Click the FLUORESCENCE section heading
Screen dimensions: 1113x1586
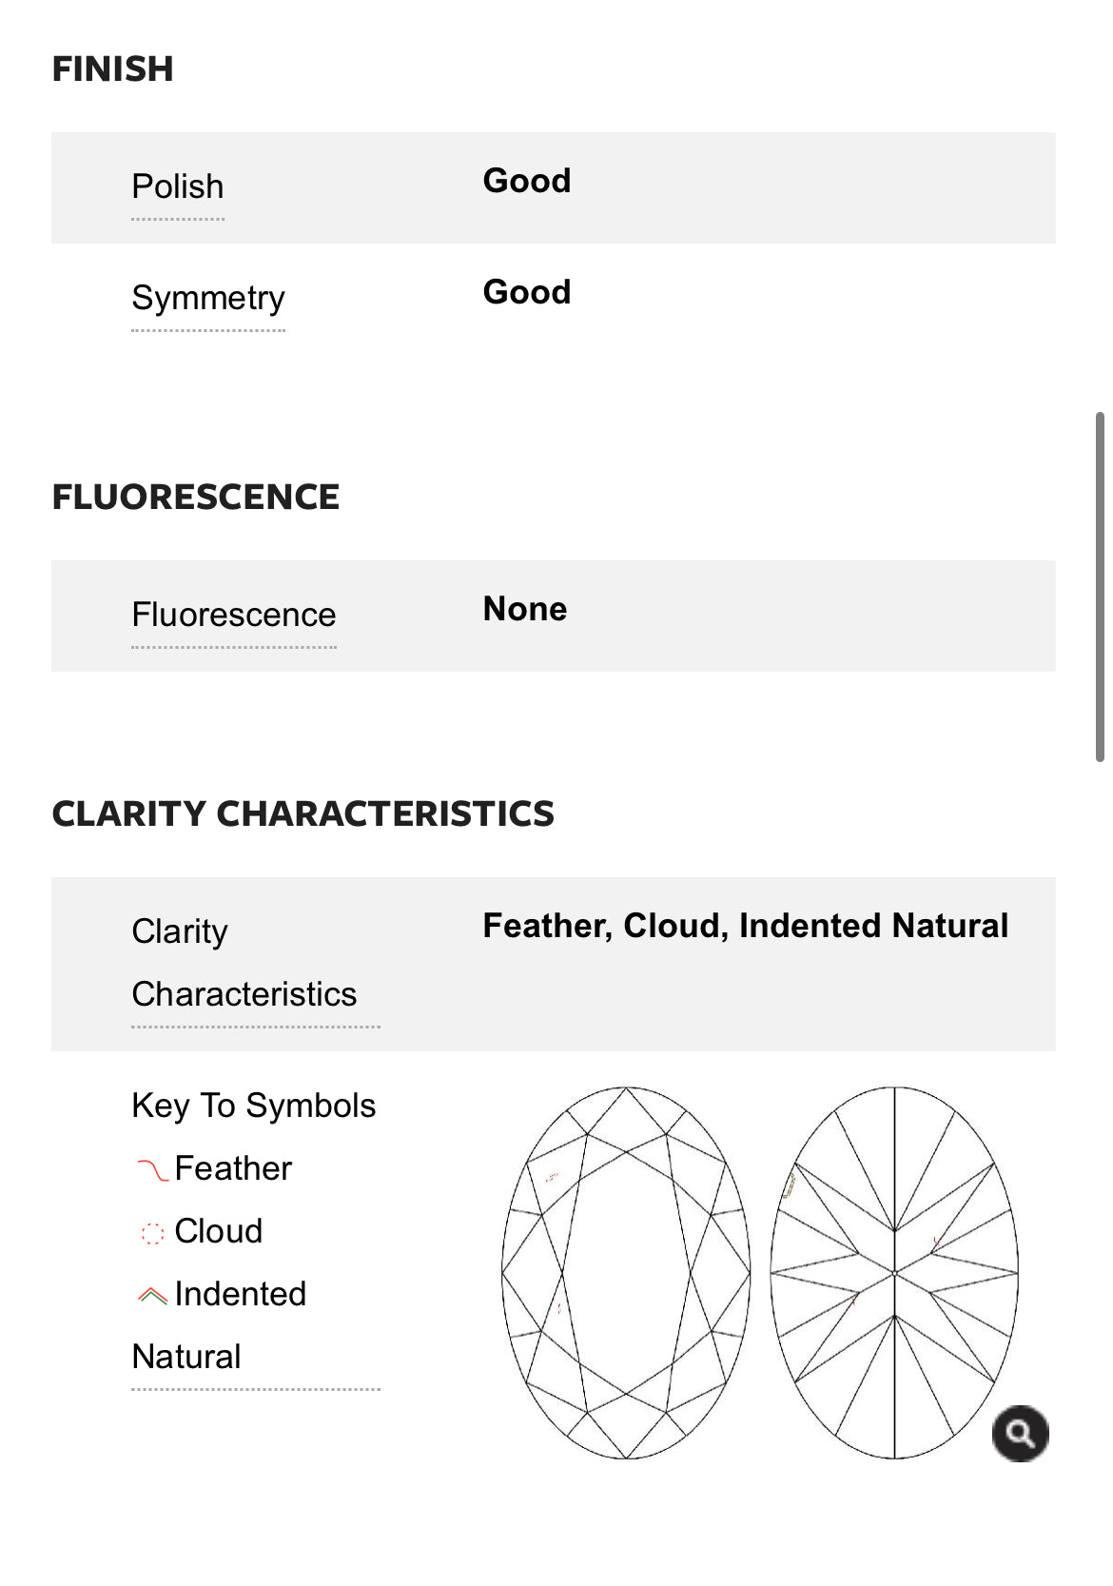195,498
